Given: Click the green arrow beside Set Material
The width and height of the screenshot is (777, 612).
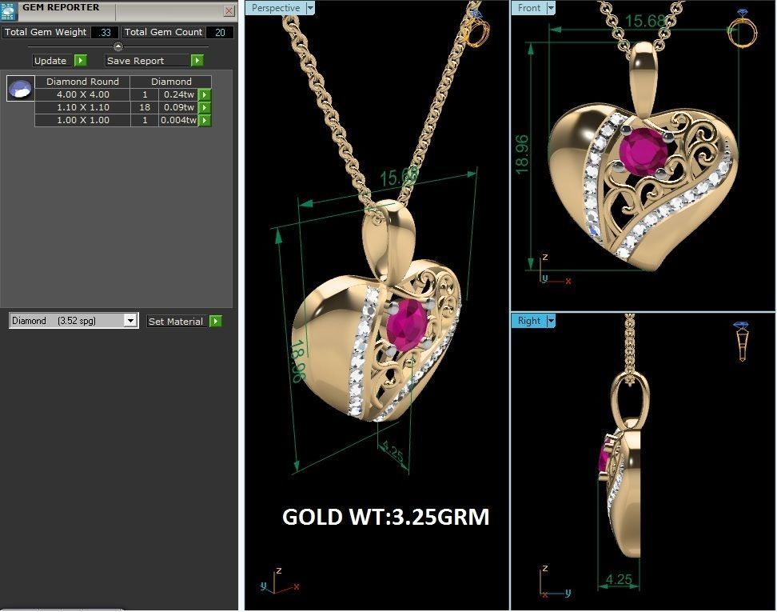Looking at the screenshot, I should 216,322.
